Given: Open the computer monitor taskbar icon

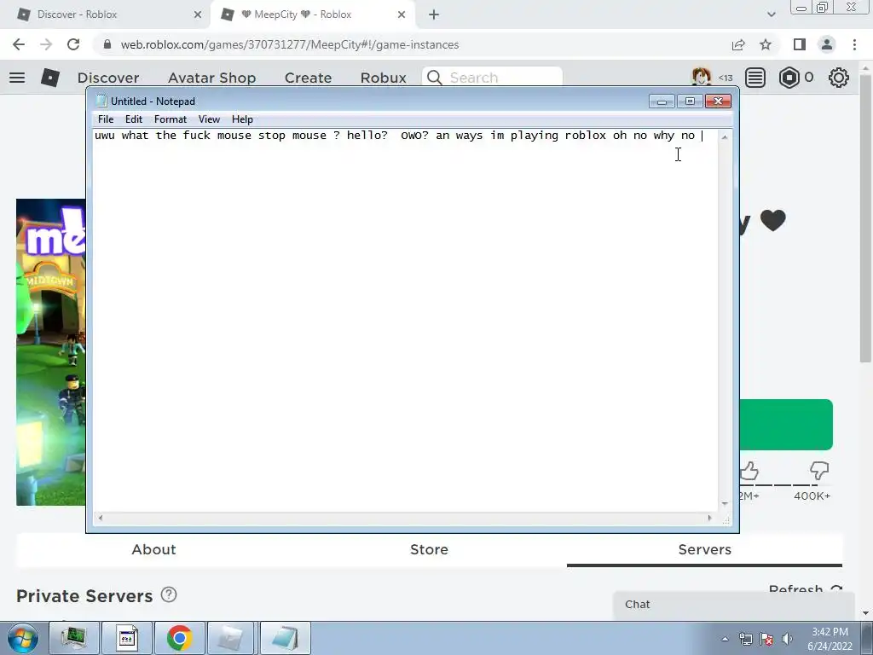Looking at the screenshot, I should tap(73, 638).
